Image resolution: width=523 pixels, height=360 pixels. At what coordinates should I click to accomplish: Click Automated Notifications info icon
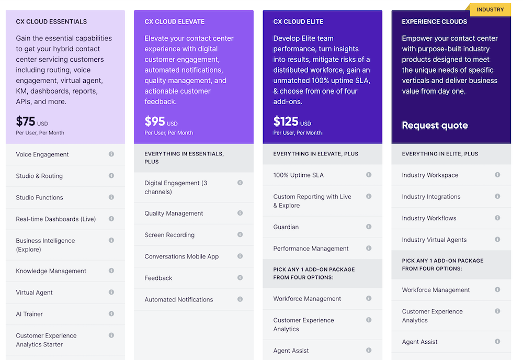240,299
